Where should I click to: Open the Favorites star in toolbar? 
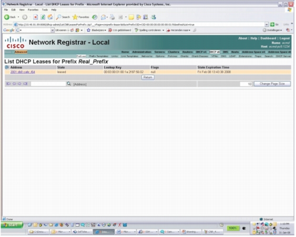pos(81,17)
